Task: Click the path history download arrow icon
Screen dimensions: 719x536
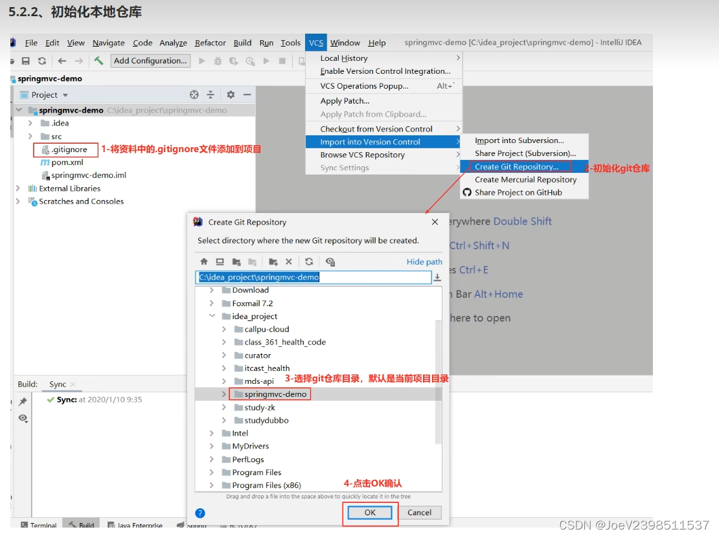Action: pyautogui.click(x=437, y=277)
